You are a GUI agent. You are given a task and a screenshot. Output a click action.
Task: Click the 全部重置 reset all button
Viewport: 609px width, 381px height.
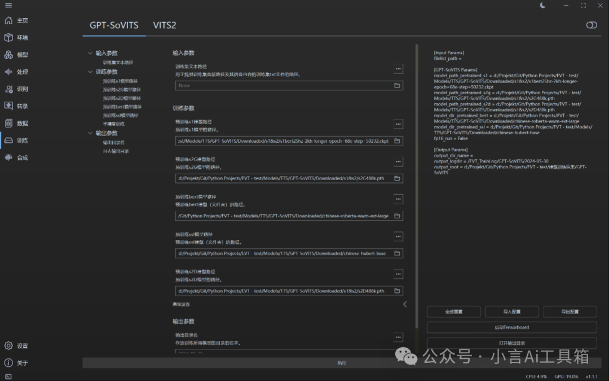point(453,312)
